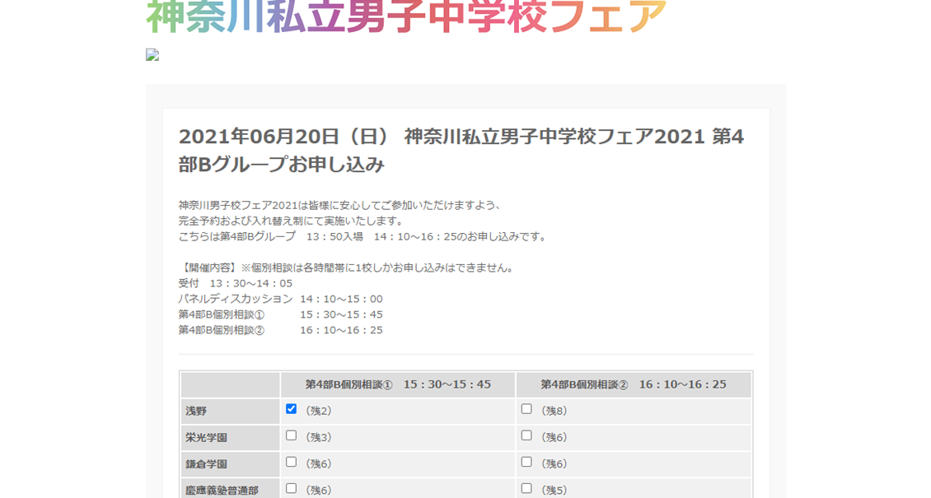
Task: Check 浅野 16:10～16:25 slot checkbox
Action: [526, 409]
